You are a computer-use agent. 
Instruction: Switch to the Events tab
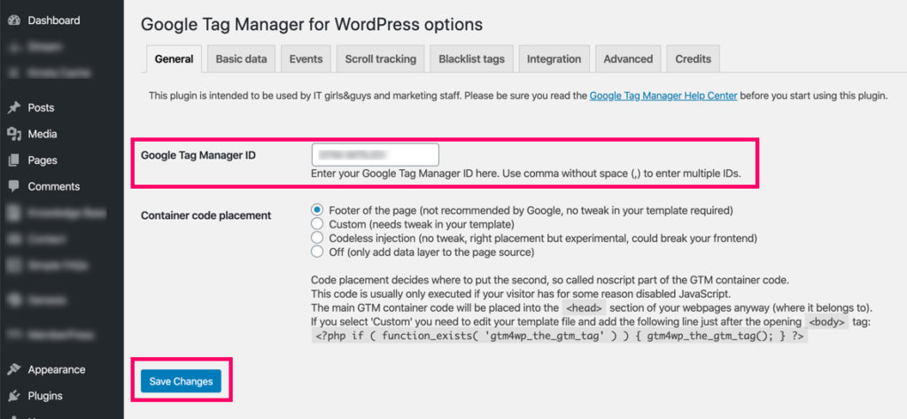(x=306, y=59)
